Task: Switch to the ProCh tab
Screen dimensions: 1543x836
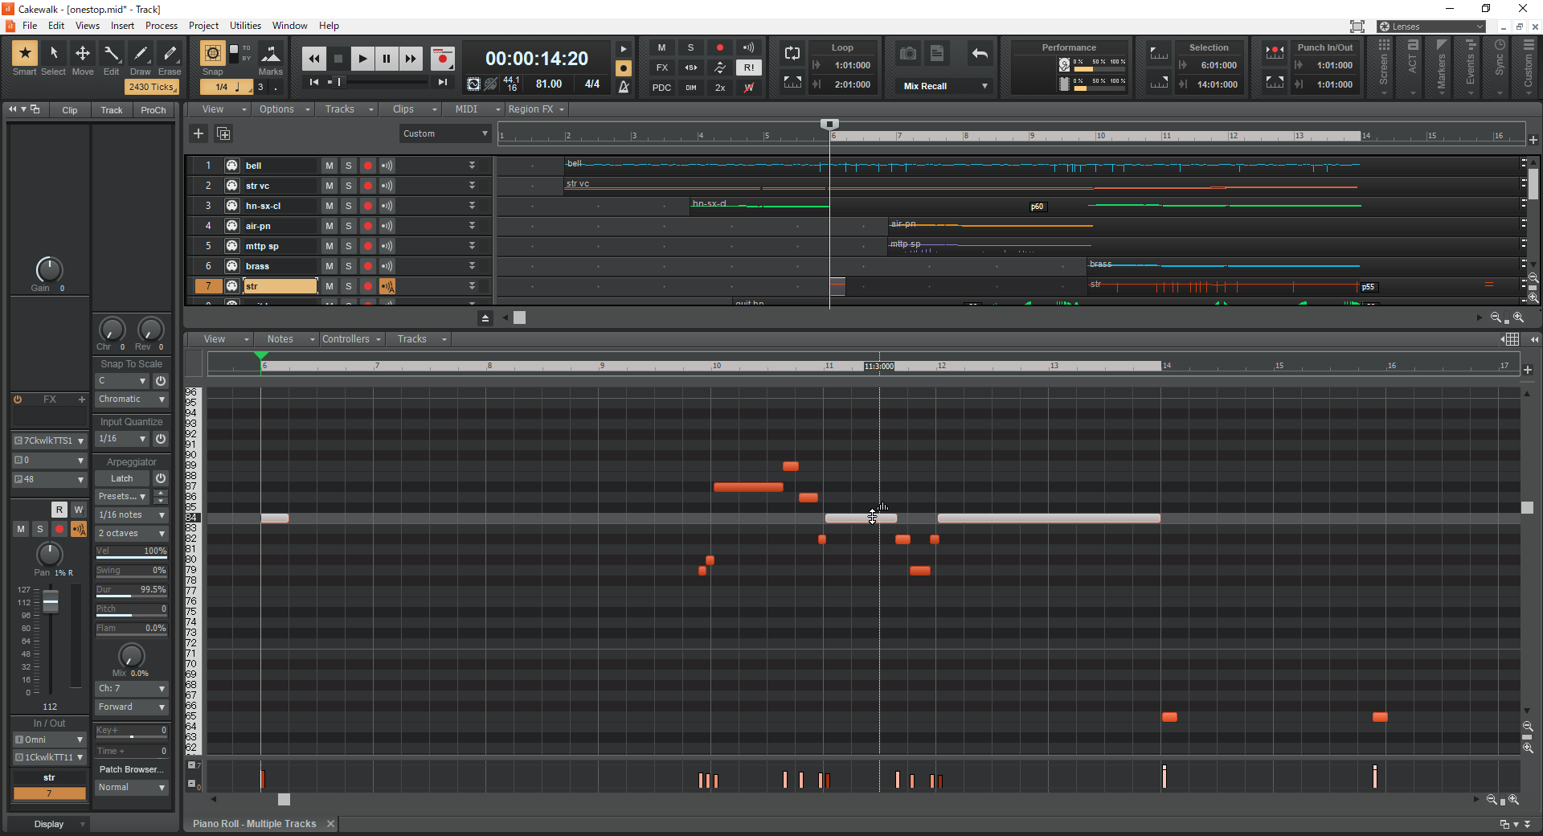Action: (x=153, y=110)
